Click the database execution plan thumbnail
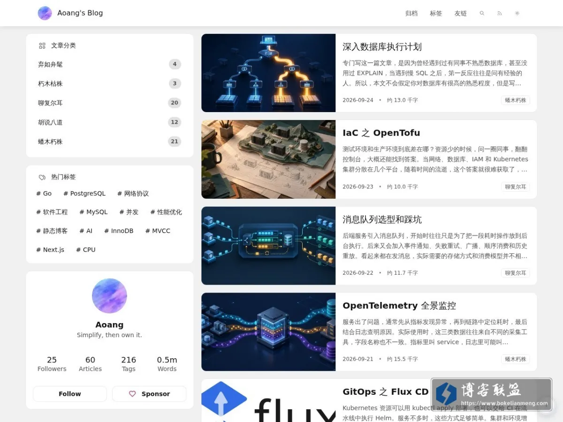 click(268, 73)
